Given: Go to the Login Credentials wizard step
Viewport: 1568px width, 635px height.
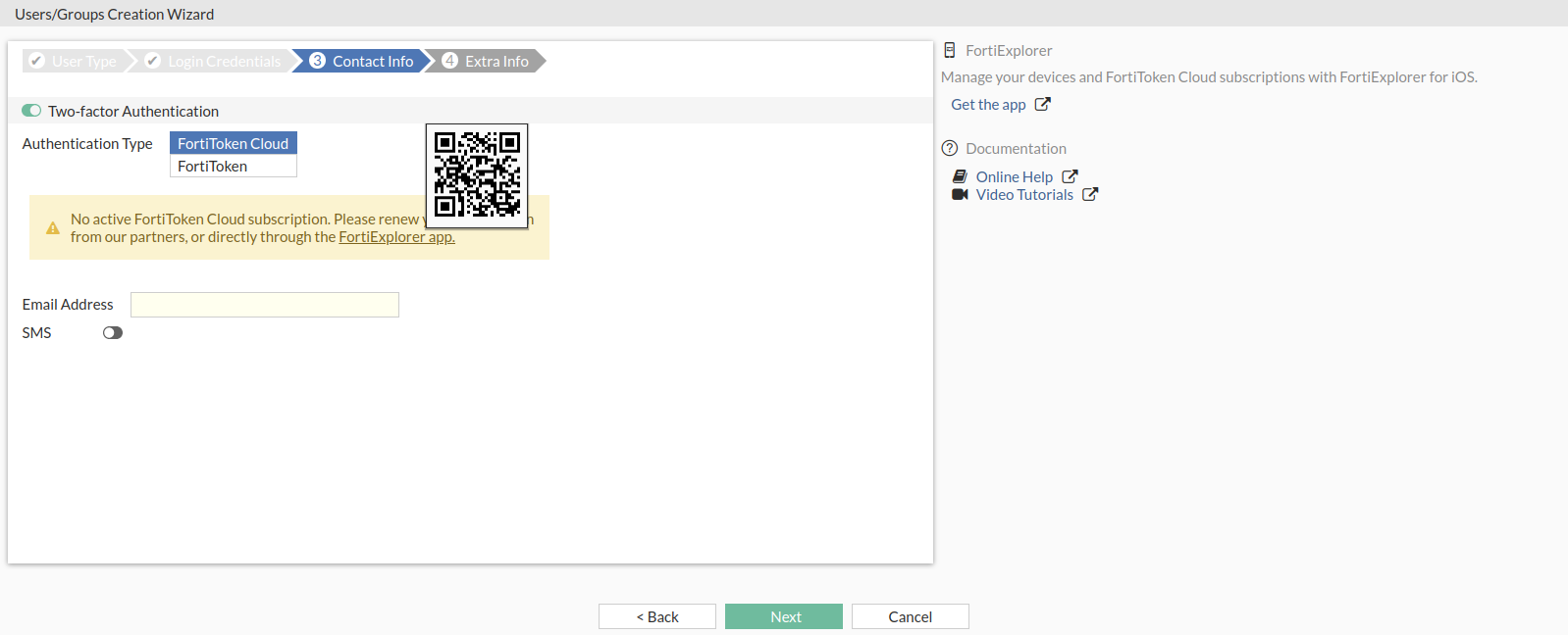Looking at the screenshot, I should tap(214, 61).
